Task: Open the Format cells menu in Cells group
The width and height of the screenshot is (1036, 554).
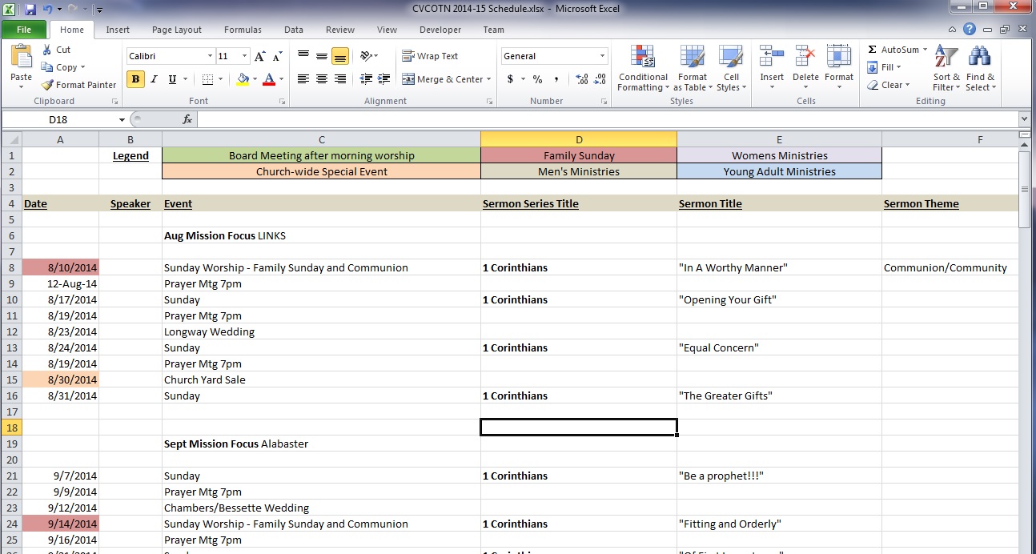Action: (839, 69)
